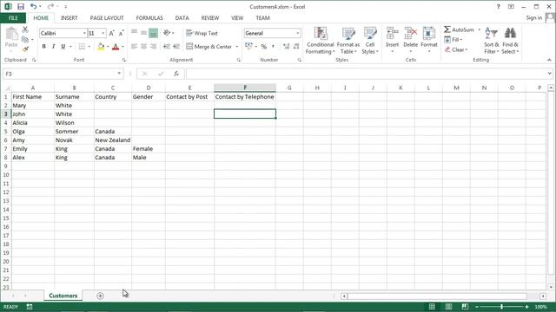Toggle Bold formatting

[44, 46]
